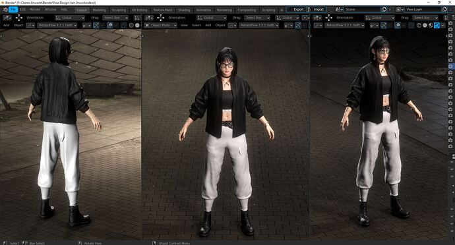Open editor type dropdown in left viewport
This screenshot has width=455, height=245.
(x=7, y=18)
